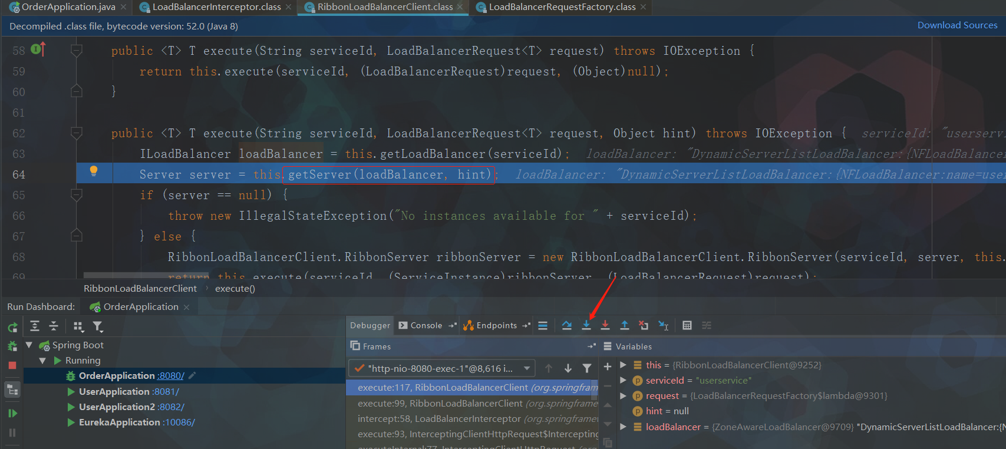Viewport: 1006px width, 449px height.
Task: Collapse the Spring Boot tree node
Action: (29, 345)
